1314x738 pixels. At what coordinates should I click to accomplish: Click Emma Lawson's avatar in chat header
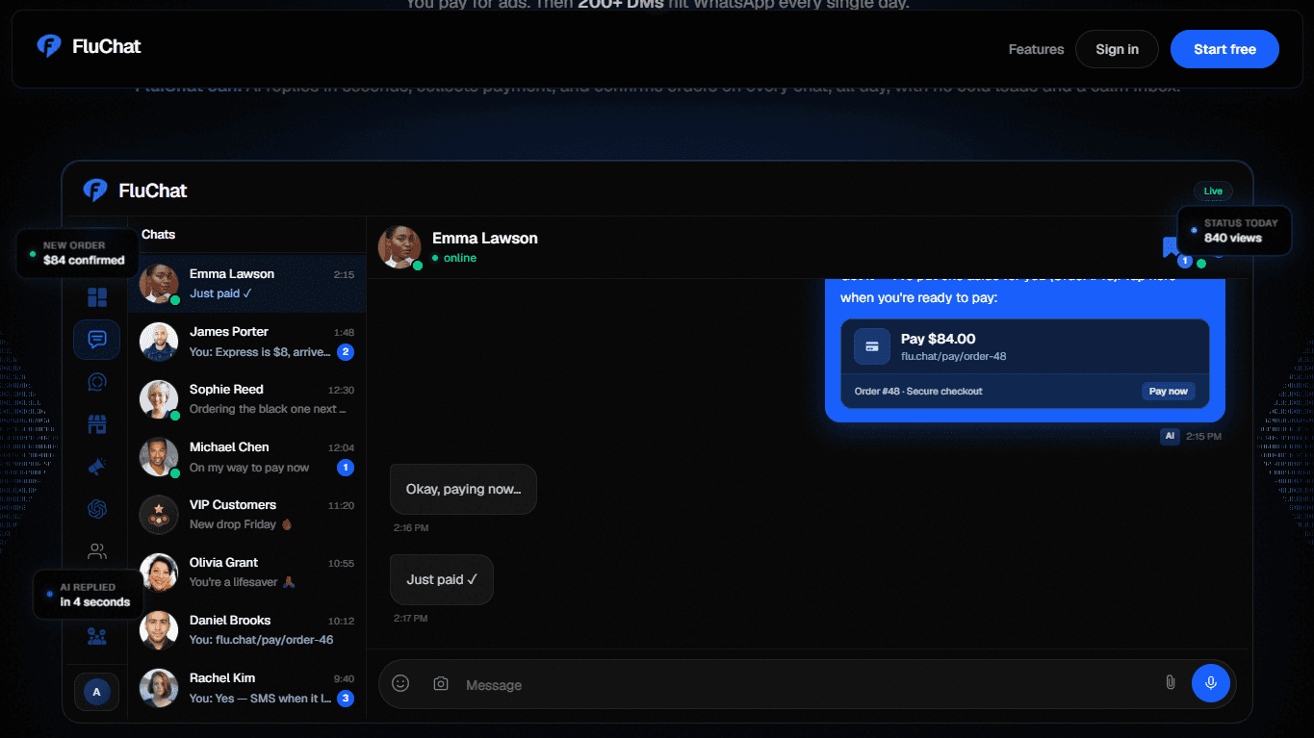pos(399,247)
